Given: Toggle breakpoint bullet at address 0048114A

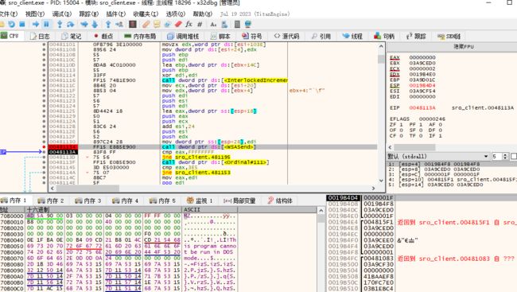Looking at the screenshot, I should pos(44,173).
